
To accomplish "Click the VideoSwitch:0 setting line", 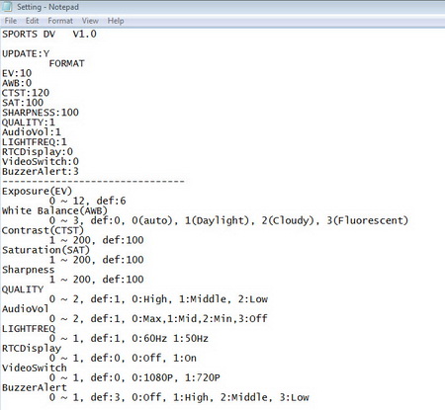I will point(41,161).
